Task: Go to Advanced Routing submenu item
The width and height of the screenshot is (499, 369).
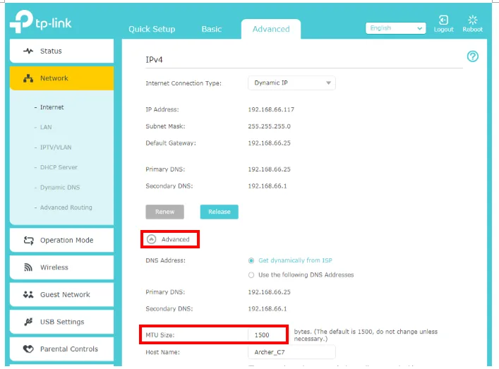Action: pyautogui.click(x=66, y=207)
